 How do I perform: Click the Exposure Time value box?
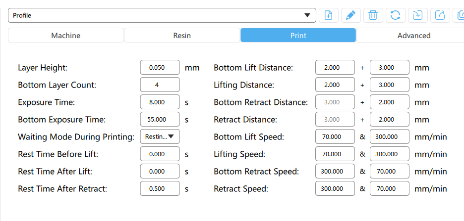(x=160, y=102)
